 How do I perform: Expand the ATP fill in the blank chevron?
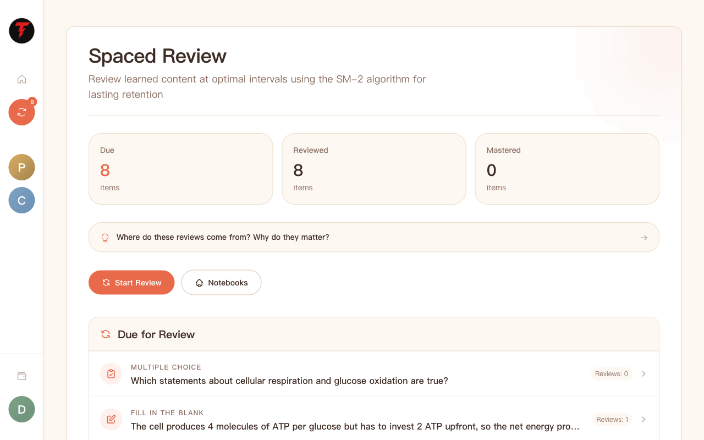(x=643, y=420)
